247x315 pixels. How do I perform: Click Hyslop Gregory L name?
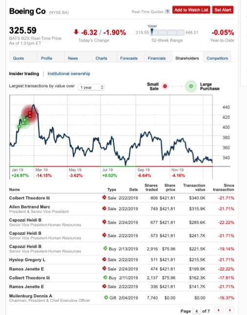tap(27, 260)
